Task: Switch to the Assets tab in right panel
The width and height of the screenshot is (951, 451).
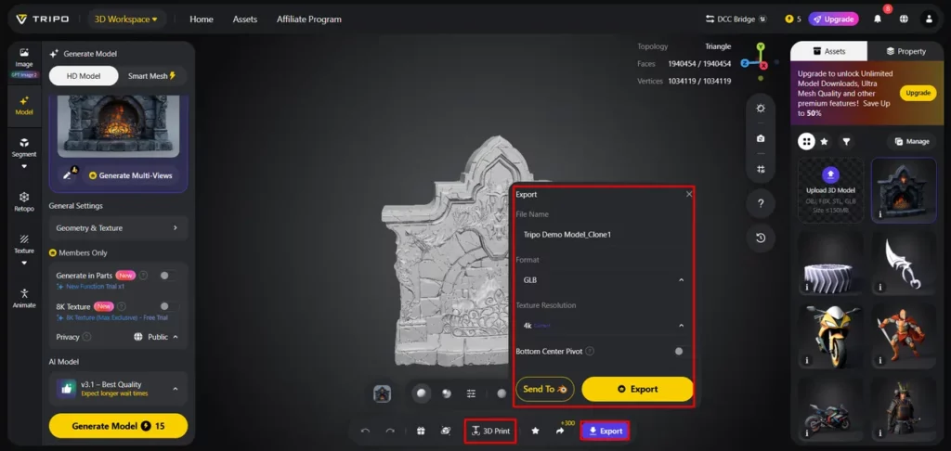Action: coord(829,51)
